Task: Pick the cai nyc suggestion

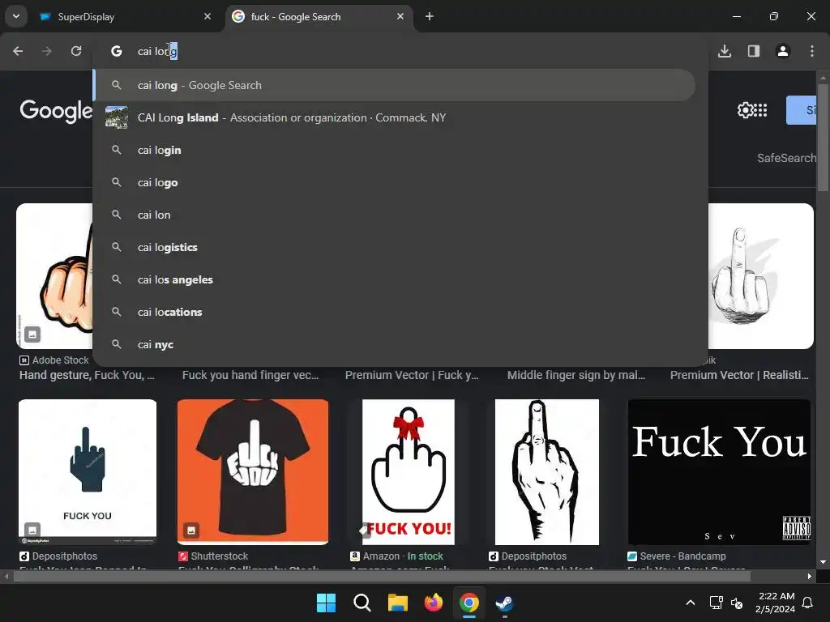Action: pos(395,344)
